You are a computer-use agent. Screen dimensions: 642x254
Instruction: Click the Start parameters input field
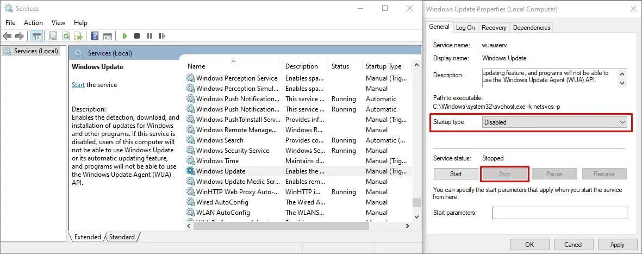click(x=559, y=213)
